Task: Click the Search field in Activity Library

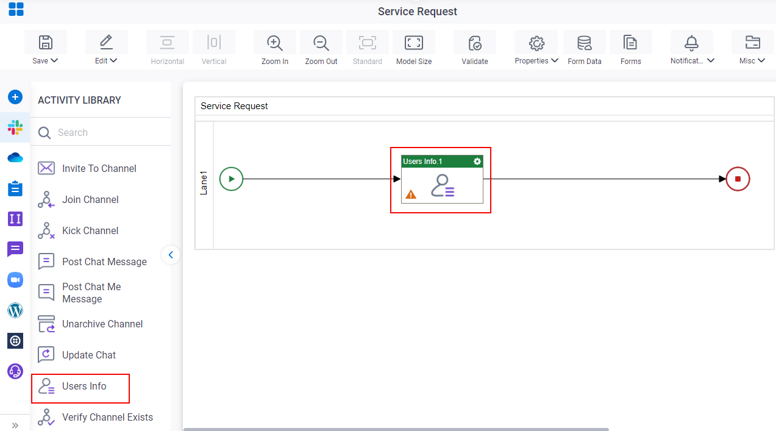Action: [101, 132]
